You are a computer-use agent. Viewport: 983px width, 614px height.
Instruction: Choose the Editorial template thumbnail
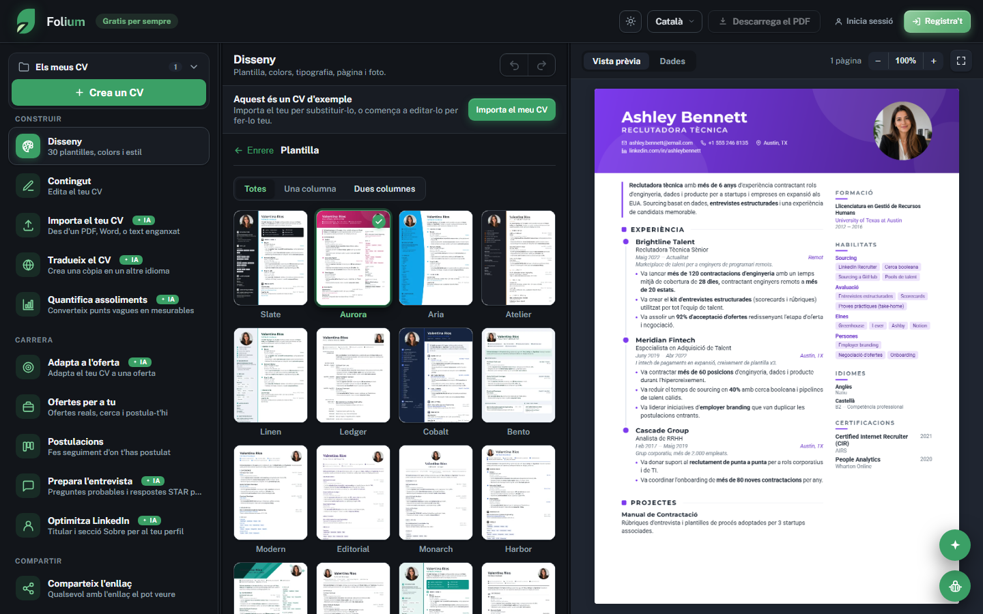(353, 493)
